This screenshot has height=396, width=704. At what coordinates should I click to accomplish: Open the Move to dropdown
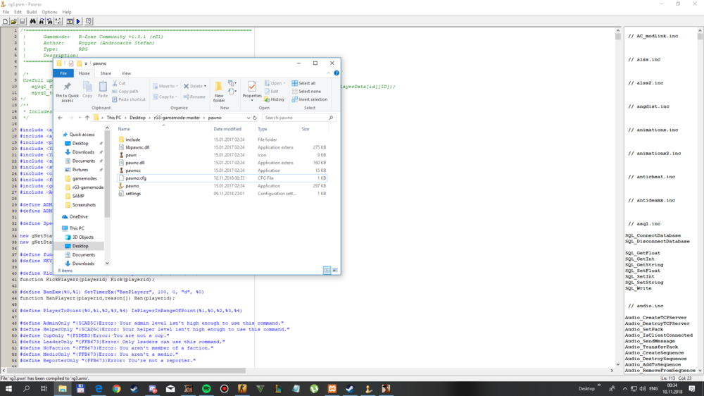(165, 86)
